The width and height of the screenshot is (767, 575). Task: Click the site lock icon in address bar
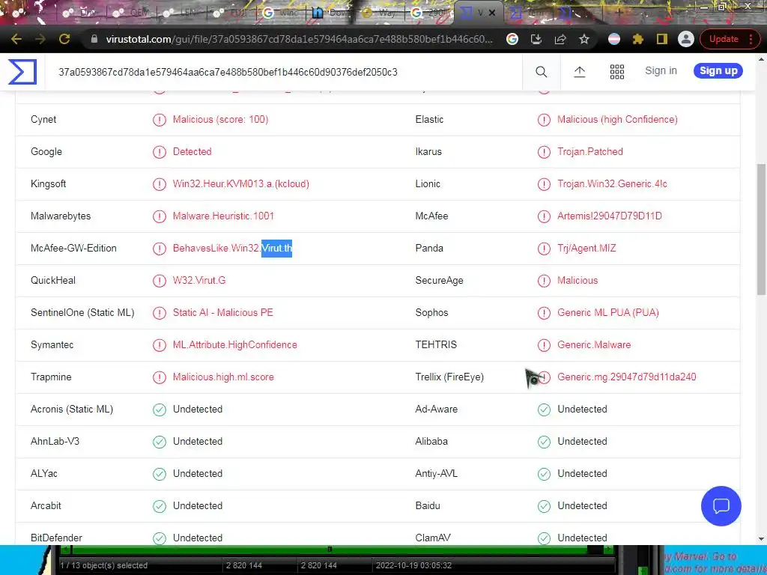tap(94, 39)
